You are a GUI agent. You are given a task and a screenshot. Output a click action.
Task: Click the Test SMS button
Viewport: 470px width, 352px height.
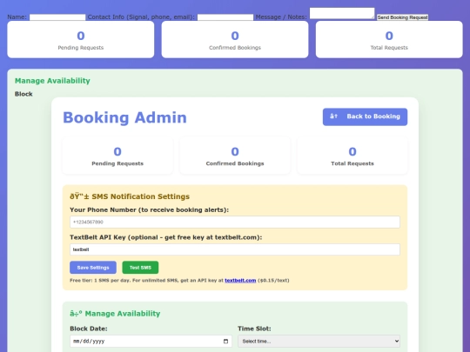coord(140,268)
